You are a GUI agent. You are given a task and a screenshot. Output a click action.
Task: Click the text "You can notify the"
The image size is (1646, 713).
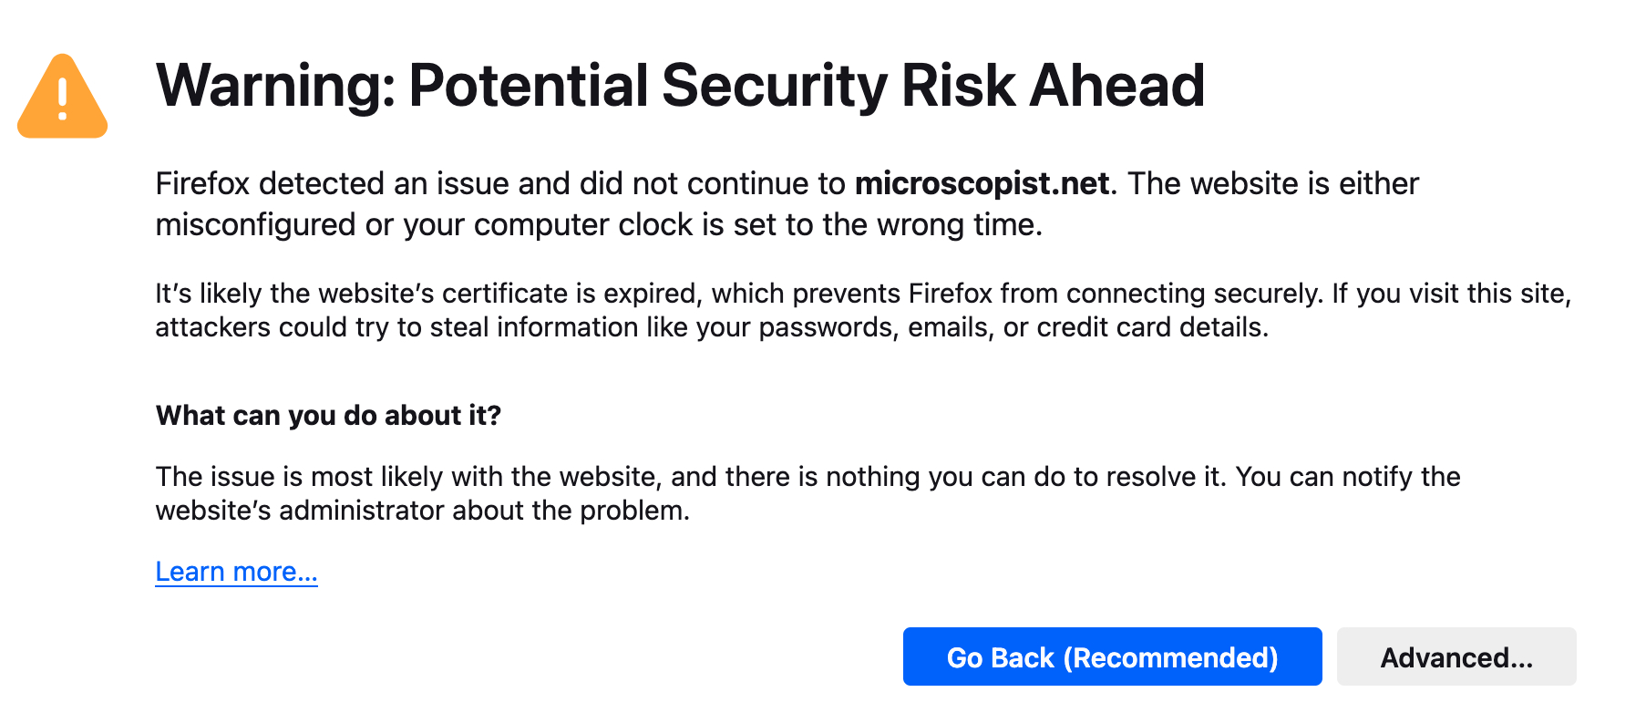pos(1347,477)
